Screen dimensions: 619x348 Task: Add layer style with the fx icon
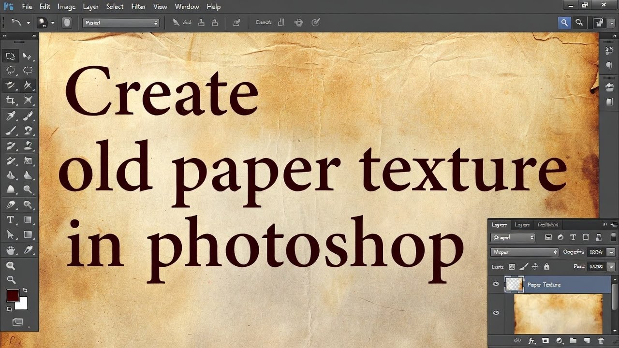coord(531,341)
